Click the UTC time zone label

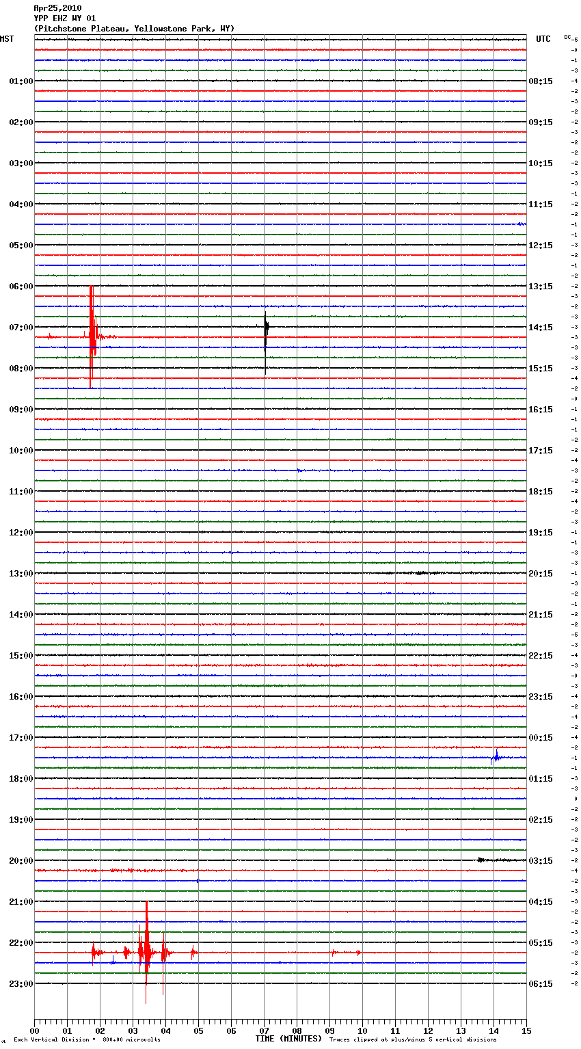coord(543,39)
